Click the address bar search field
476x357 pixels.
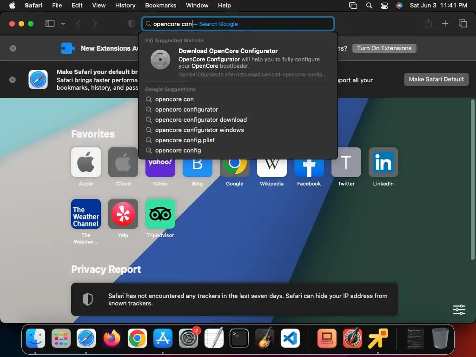[238, 24]
